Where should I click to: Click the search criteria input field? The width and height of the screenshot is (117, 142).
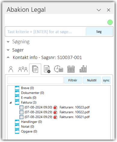click(46, 32)
